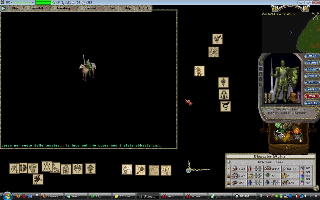The image size is (320, 200).
Task: Open the QUESTS button
Action: tap(312, 76)
